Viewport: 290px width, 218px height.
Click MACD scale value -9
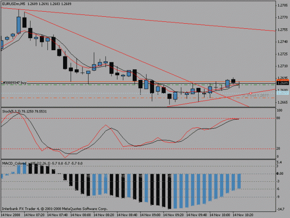[x=278, y=197]
